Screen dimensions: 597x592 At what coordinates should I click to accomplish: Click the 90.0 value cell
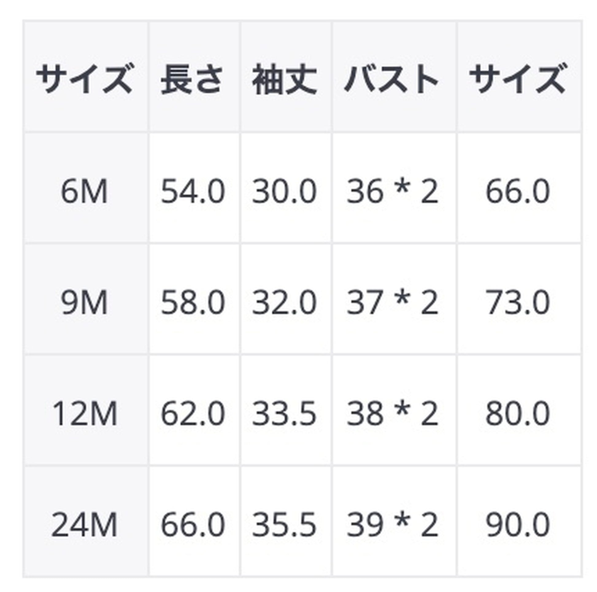coord(518,525)
